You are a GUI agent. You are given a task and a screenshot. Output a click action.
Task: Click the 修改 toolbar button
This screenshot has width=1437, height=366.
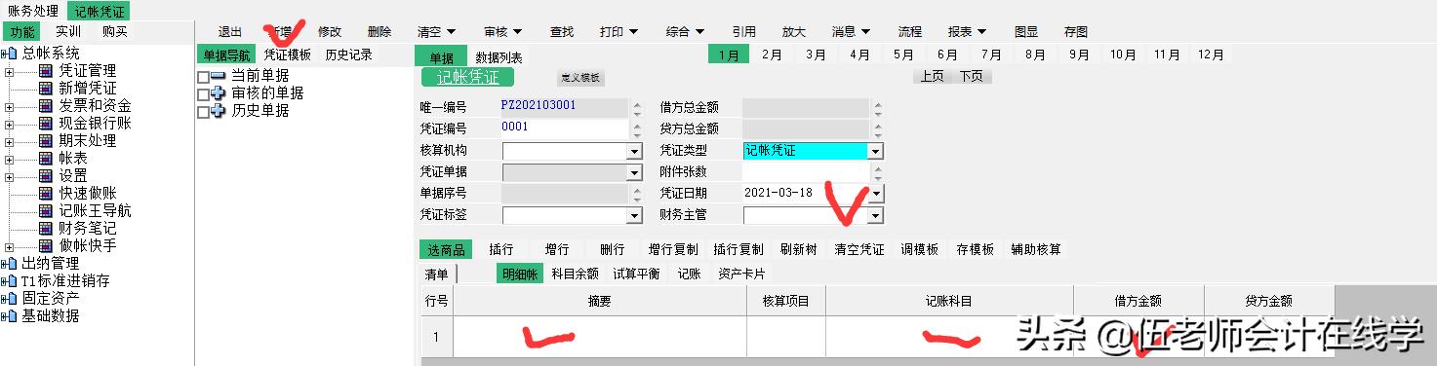coord(330,32)
